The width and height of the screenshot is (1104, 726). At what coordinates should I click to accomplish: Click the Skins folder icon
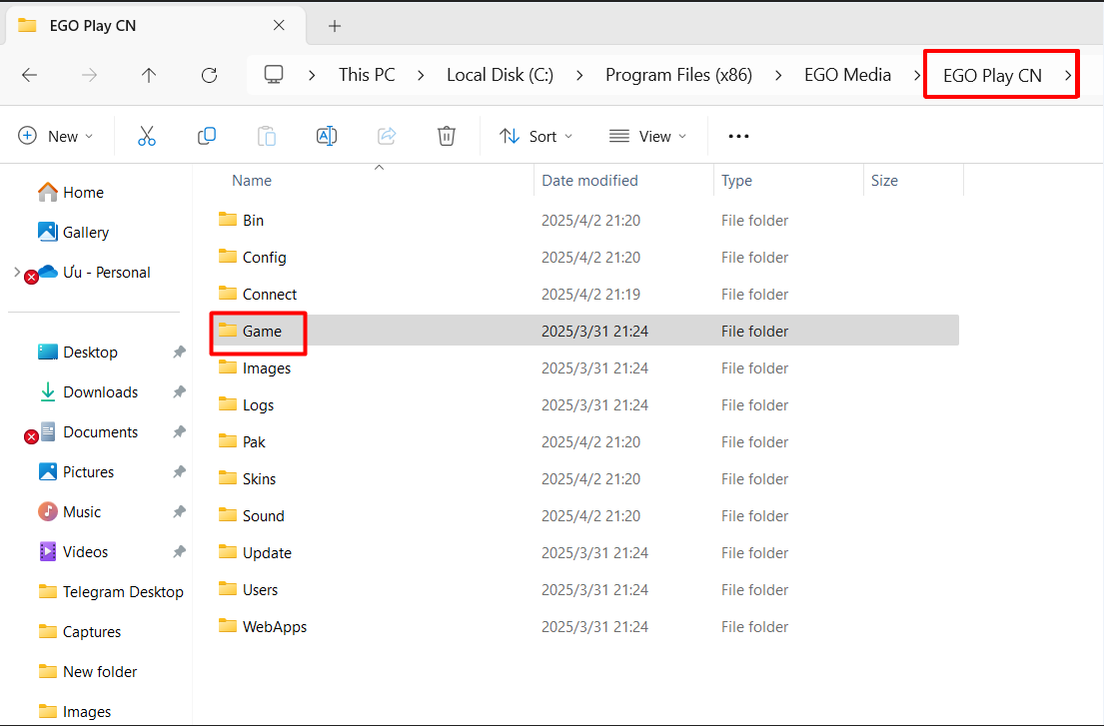point(228,478)
